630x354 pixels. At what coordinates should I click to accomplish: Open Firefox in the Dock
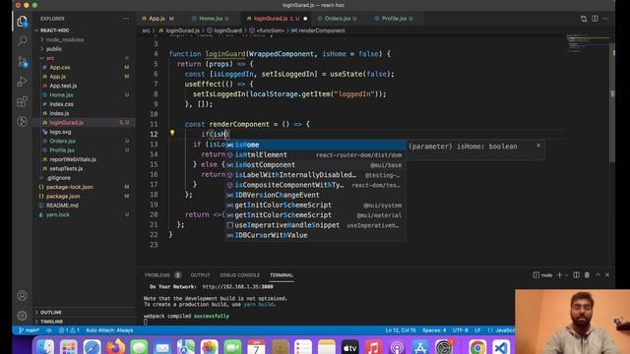click(115, 347)
